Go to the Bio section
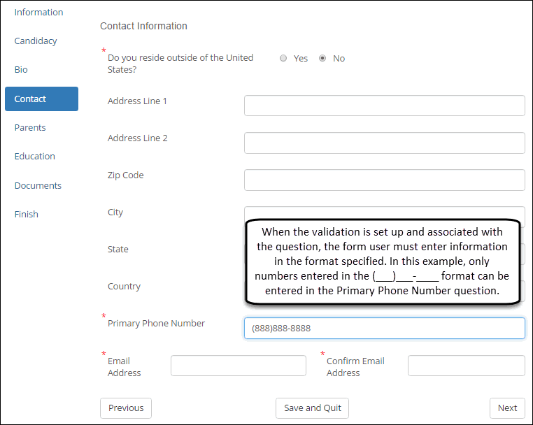Viewport: 533px width, 425px height. pos(21,70)
